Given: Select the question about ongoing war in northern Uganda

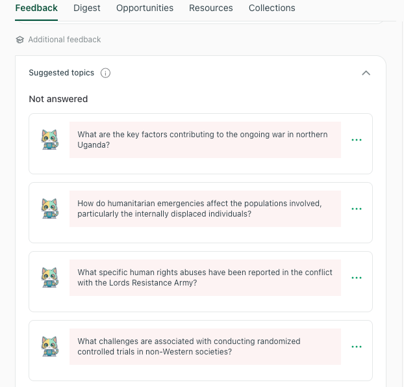Looking at the screenshot, I should 205,140.
